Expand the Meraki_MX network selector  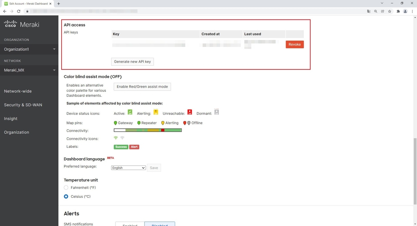click(x=29, y=70)
